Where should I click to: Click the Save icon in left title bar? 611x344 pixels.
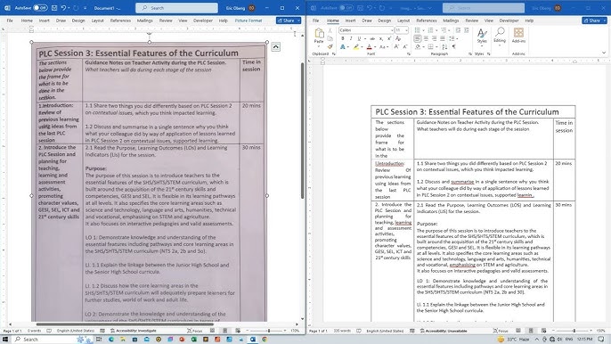click(54, 8)
